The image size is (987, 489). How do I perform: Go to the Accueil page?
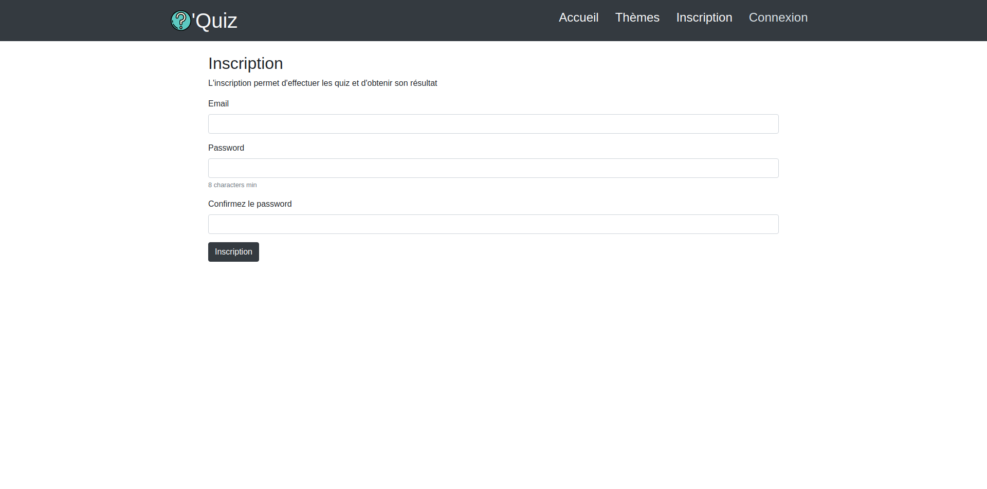578,17
